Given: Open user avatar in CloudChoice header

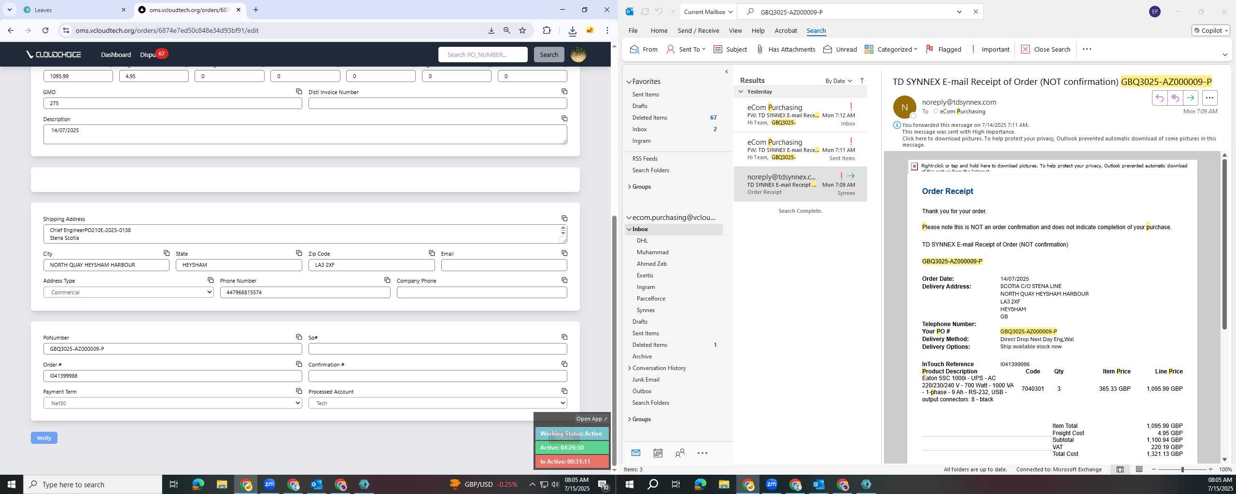Looking at the screenshot, I should coord(578,55).
